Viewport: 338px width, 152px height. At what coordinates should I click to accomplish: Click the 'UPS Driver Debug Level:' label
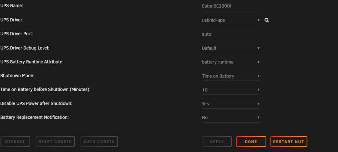tap(25, 48)
